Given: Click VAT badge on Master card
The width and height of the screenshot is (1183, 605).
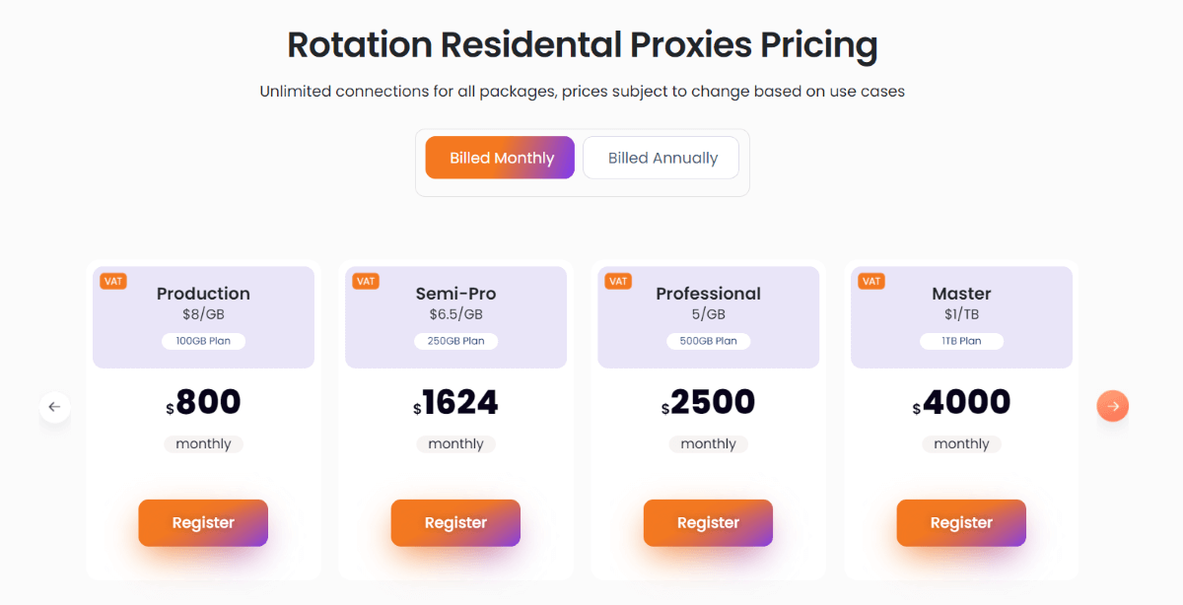Looking at the screenshot, I should coord(871,281).
